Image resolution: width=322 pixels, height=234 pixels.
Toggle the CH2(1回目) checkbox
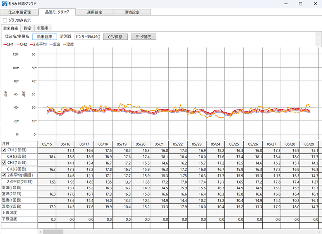click(x=5, y=163)
